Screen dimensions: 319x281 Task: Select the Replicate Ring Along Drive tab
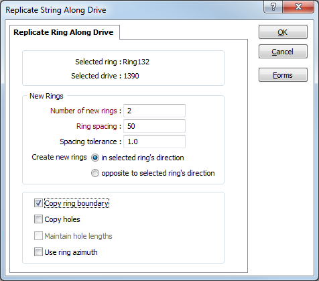click(64, 32)
